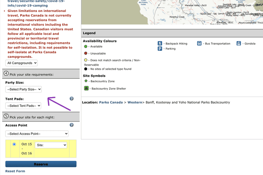Follow the Parks Canada breadcrumb link
Screen dimensions: 263x175
click(x=111, y=102)
